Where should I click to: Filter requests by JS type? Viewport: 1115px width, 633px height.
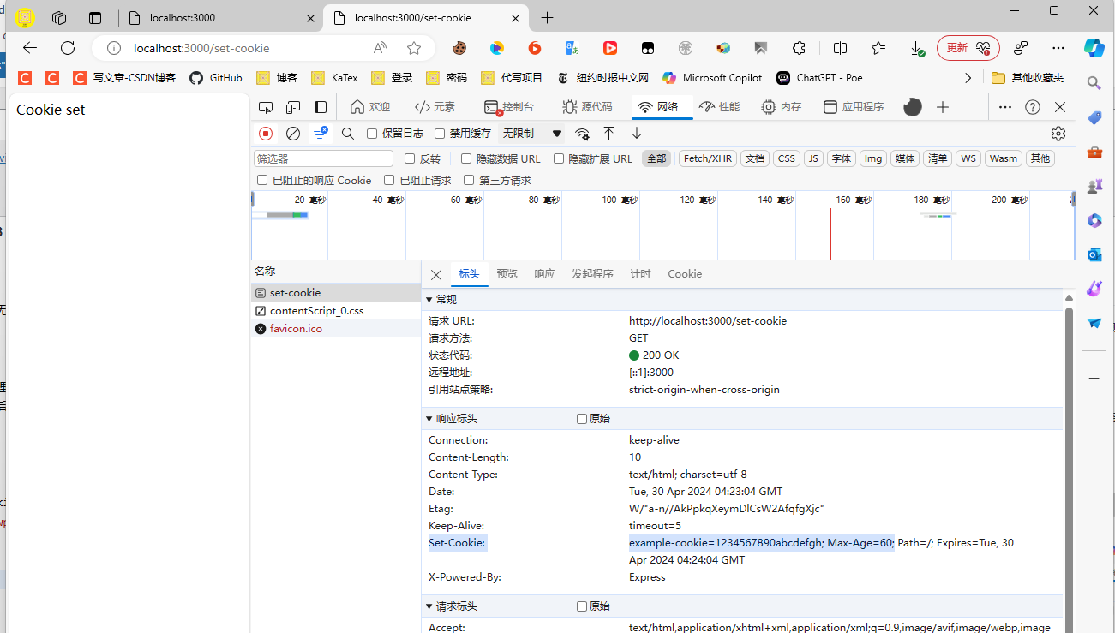click(x=813, y=158)
